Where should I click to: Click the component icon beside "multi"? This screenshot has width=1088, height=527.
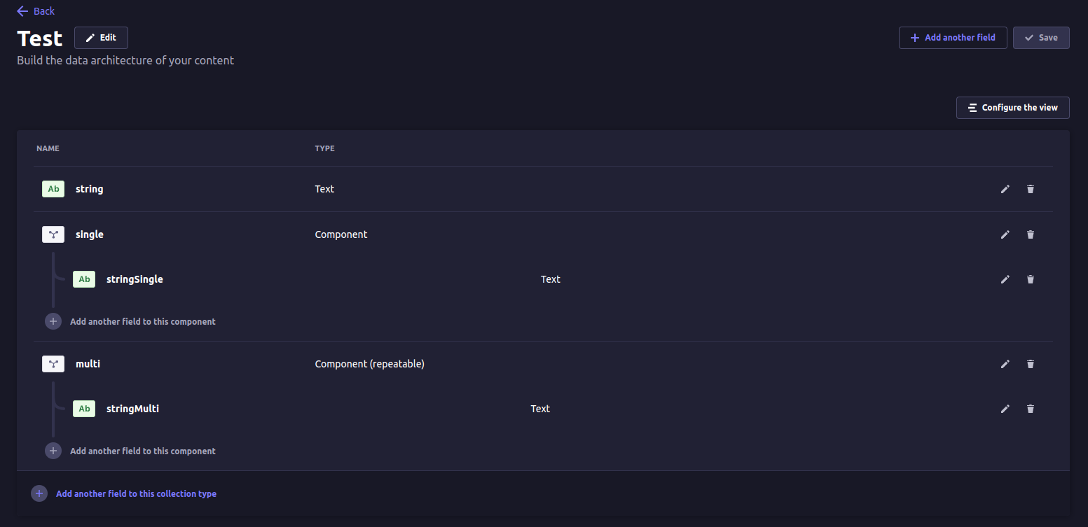tap(53, 364)
